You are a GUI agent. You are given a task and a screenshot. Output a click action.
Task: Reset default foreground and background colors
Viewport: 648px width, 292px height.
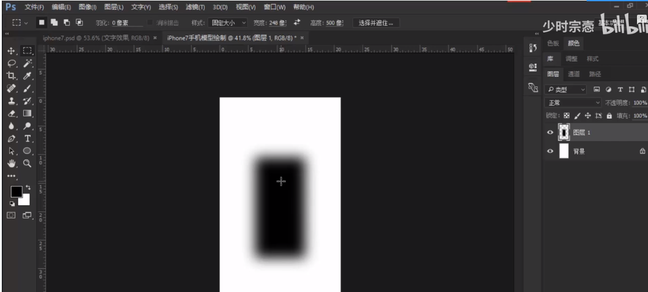click(x=12, y=204)
